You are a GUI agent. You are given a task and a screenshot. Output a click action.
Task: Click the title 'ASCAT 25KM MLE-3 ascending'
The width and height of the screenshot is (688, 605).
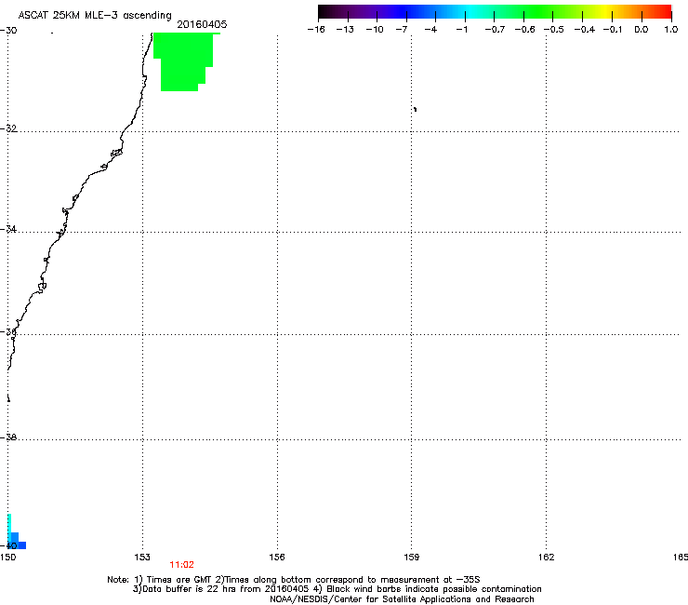pos(95,16)
